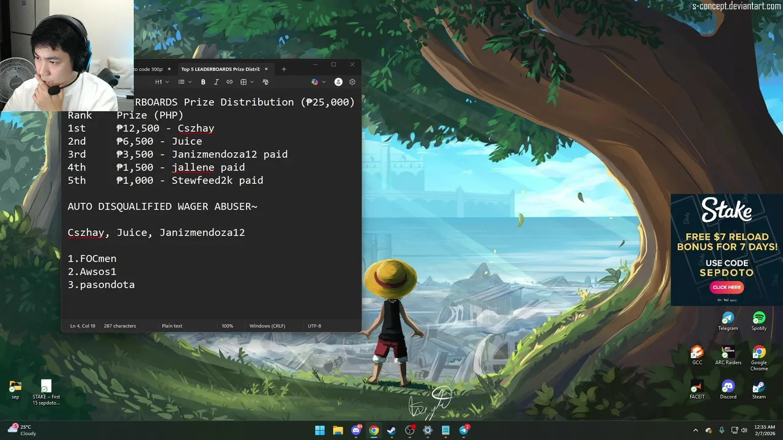Open OBS Studio from the taskbar
The width and height of the screenshot is (783, 440).
[x=410, y=430]
